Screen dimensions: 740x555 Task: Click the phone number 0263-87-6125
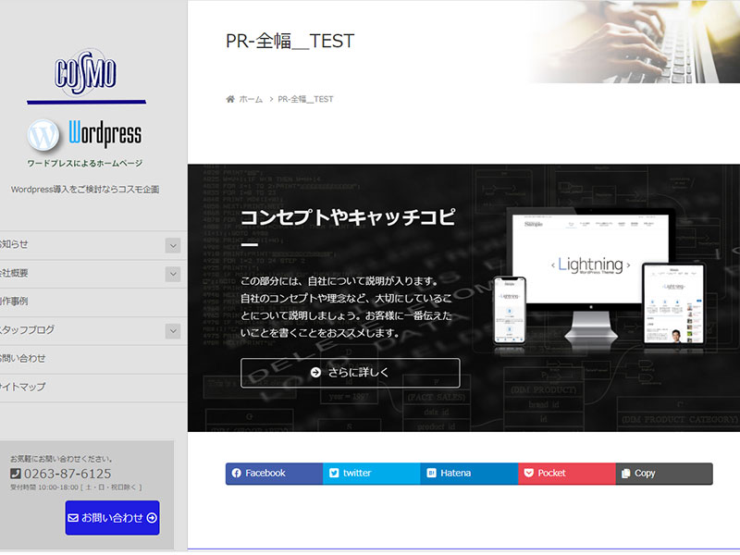tap(67, 474)
